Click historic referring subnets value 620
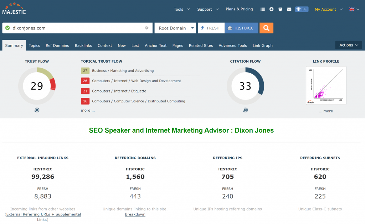The width and height of the screenshot is (365, 224). point(320,177)
